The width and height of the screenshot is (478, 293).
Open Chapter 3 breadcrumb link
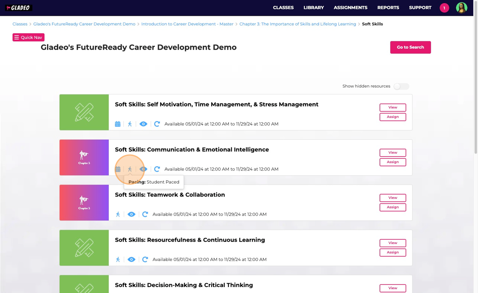pyautogui.click(x=297, y=24)
